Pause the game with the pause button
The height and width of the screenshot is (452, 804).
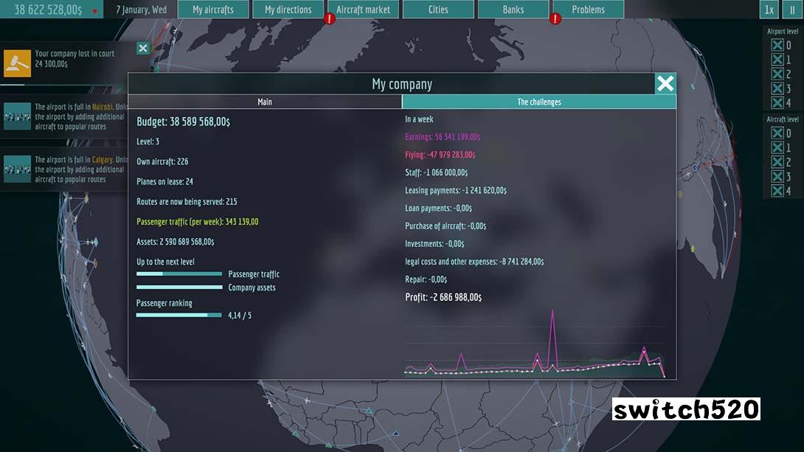coord(792,10)
